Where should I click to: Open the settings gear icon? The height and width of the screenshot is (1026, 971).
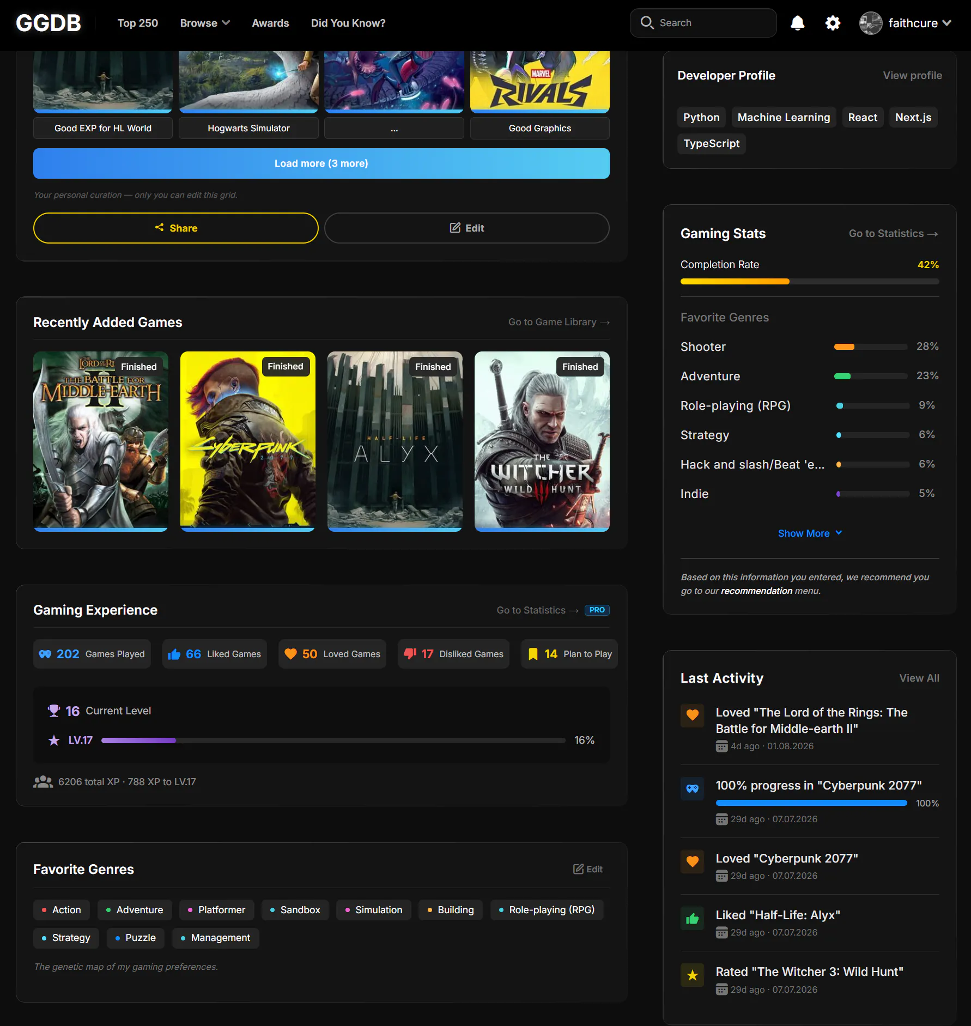click(833, 23)
